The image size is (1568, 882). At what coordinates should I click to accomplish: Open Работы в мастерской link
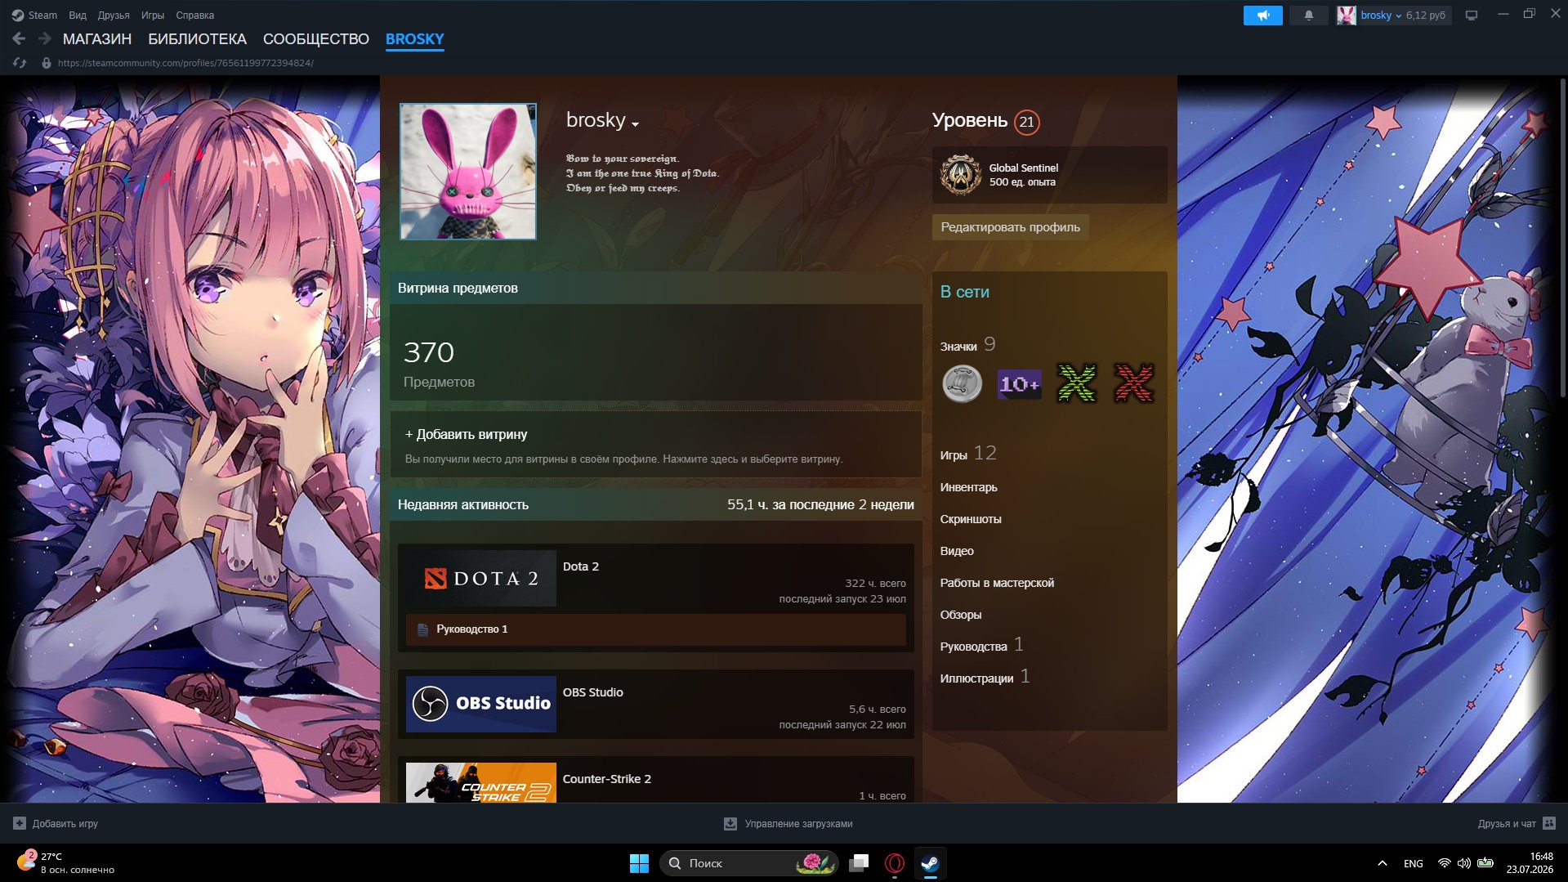(997, 583)
